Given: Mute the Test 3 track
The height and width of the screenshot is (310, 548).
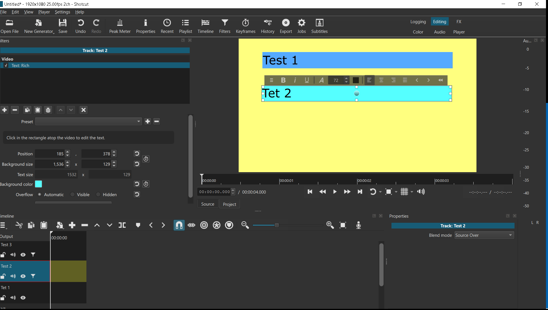Looking at the screenshot, I should pyautogui.click(x=13, y=255).
